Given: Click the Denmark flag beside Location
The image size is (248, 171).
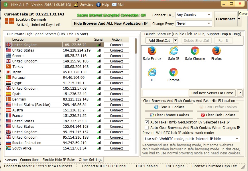Looking at the screenshot, I should point(10,21).
